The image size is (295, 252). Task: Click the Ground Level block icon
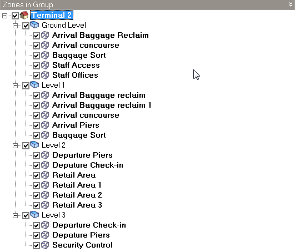coord(34,25)
